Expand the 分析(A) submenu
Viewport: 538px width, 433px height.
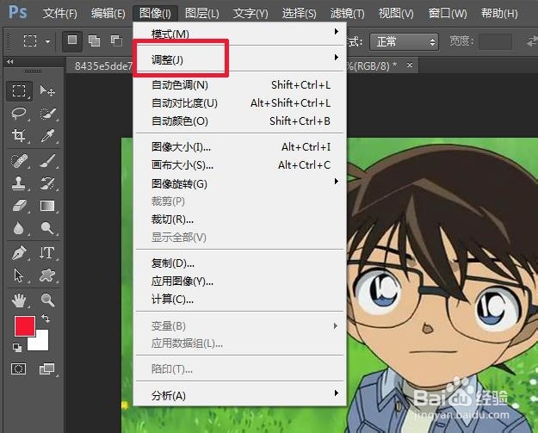tap(239, 395)
